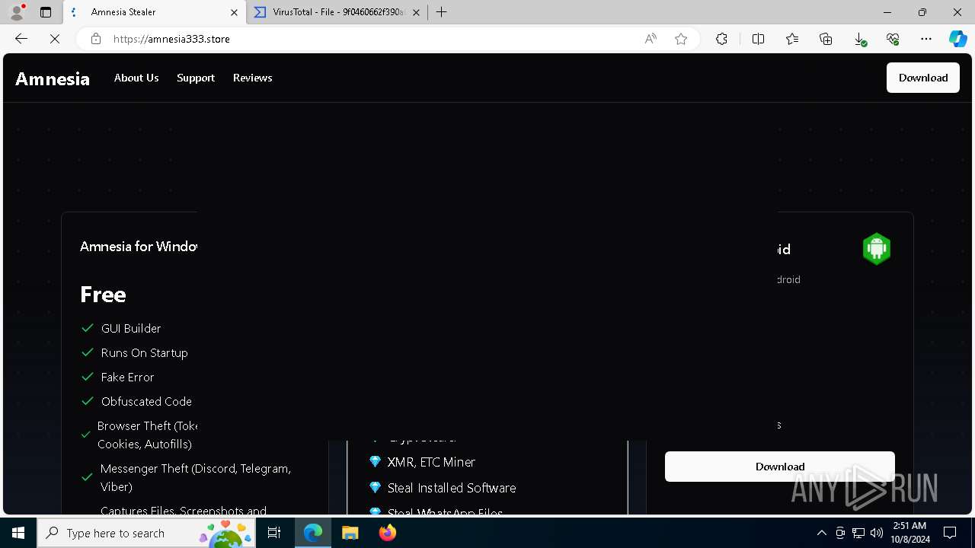Switch to the VirusTotal tab
Image resolution: width=975 pixels, height=548 pixels.
337,12
